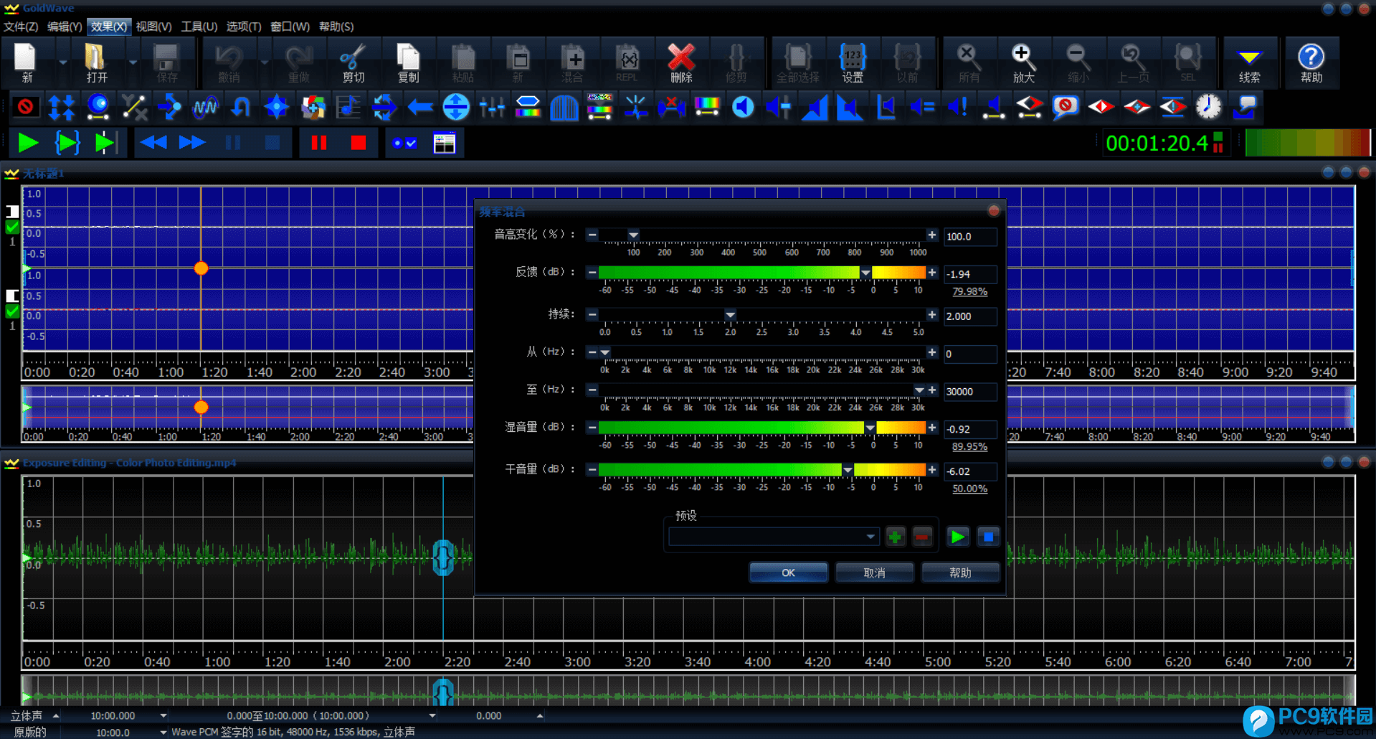Toggle the upper channel green checkmark
Screen dimensions: 1376x739
pyautogui.click(x=12, y=227)
